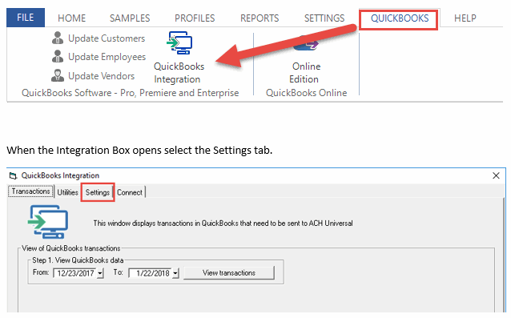Click 'When the Integration Box opens' instruction text
This screenshot has height=318, width=511.
pos(139,151)
